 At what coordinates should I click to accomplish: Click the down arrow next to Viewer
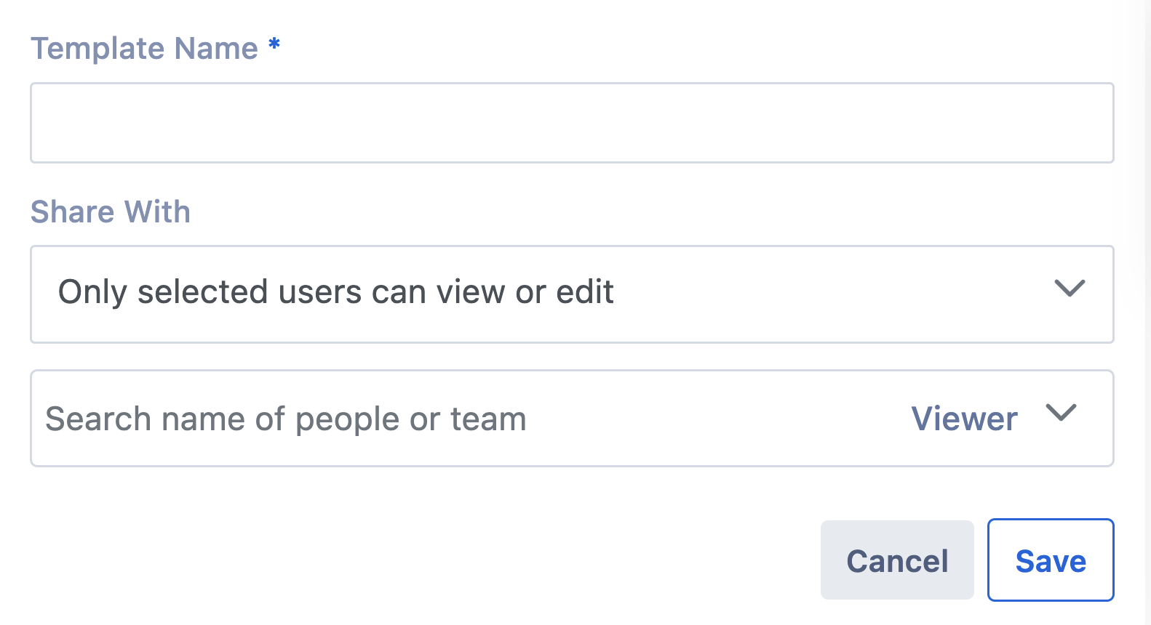[x=1061, y=413]
